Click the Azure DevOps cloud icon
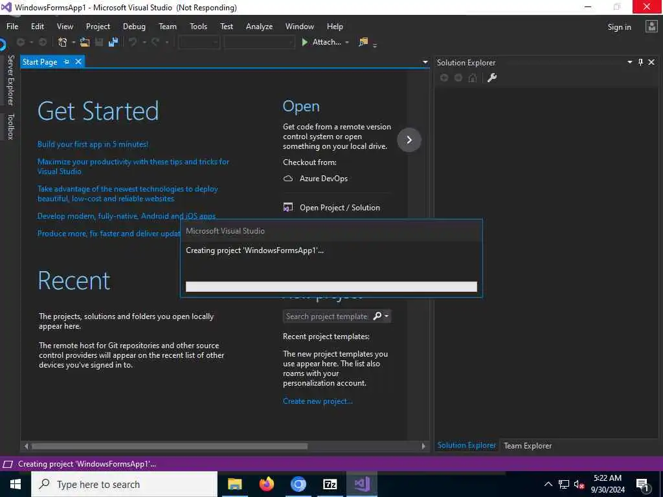 click(288, 179)
